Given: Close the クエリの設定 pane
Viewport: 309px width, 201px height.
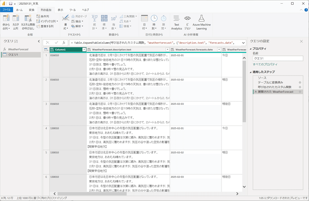Looking at the screenshot, I should click(x=301, y=41).
